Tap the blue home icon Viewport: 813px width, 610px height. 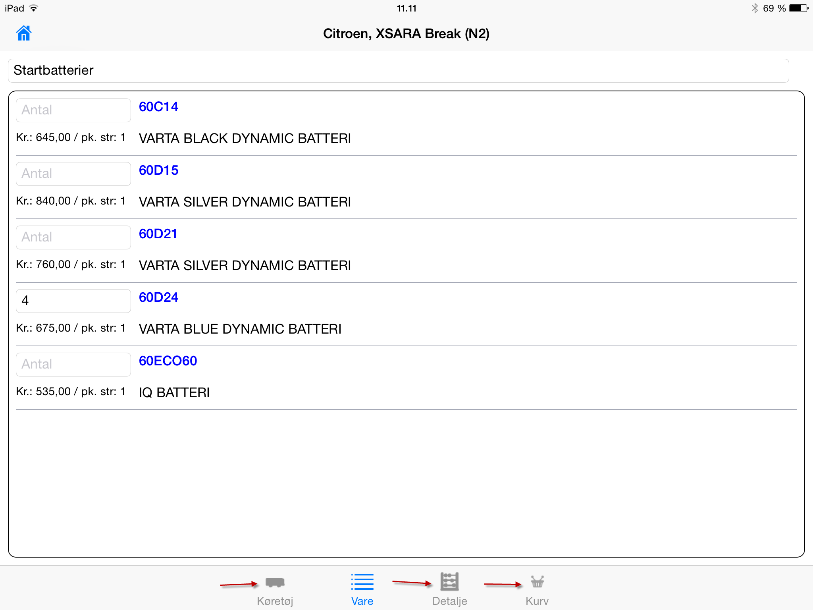tap(24, 33)
